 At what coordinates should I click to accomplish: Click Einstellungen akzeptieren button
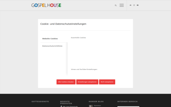[87, 82]
